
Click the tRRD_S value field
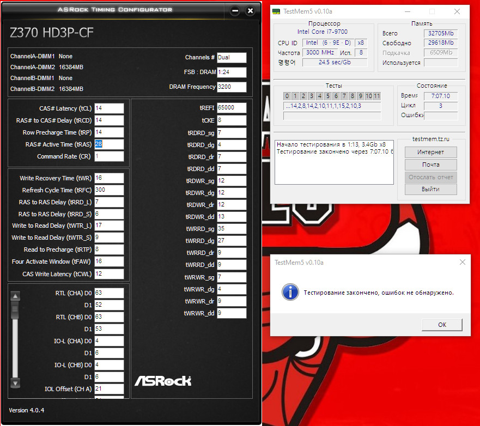(x=109, y=214)
